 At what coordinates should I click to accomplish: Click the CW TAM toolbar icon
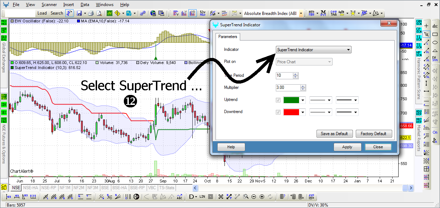coord(334,13)
